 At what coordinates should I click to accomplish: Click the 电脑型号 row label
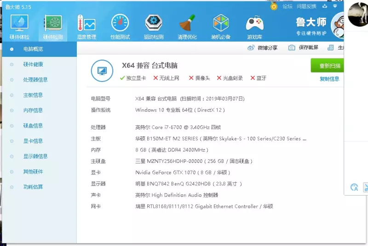pos(101,99)
